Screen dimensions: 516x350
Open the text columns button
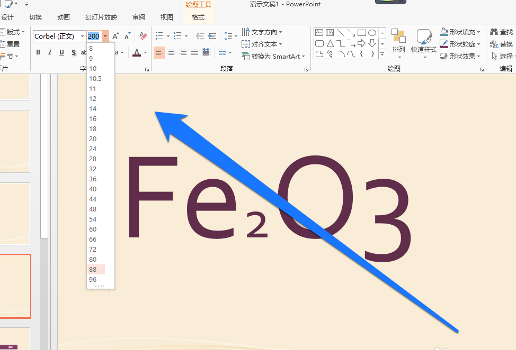225,52
